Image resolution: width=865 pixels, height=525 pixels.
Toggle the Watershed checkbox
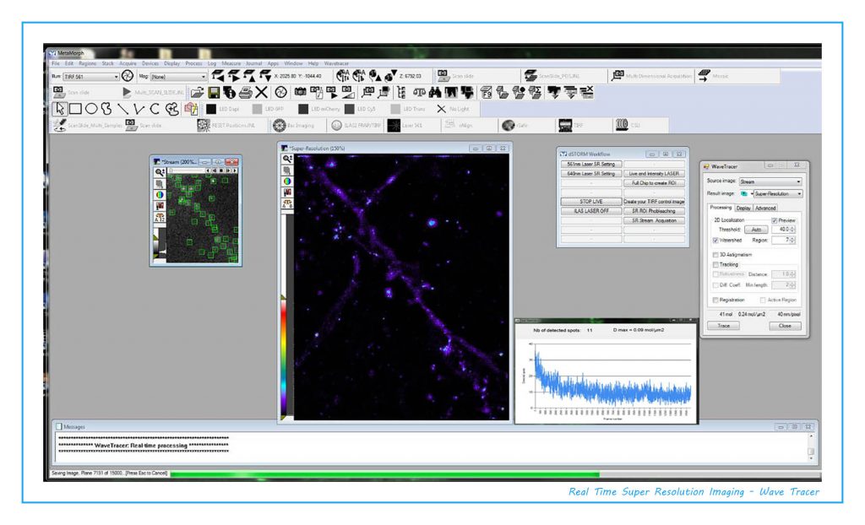pos(716,240)
